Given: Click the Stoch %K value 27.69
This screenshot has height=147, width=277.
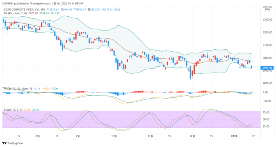Looking at the screenshot, I should pyautogui.click(x=27, y=110).
